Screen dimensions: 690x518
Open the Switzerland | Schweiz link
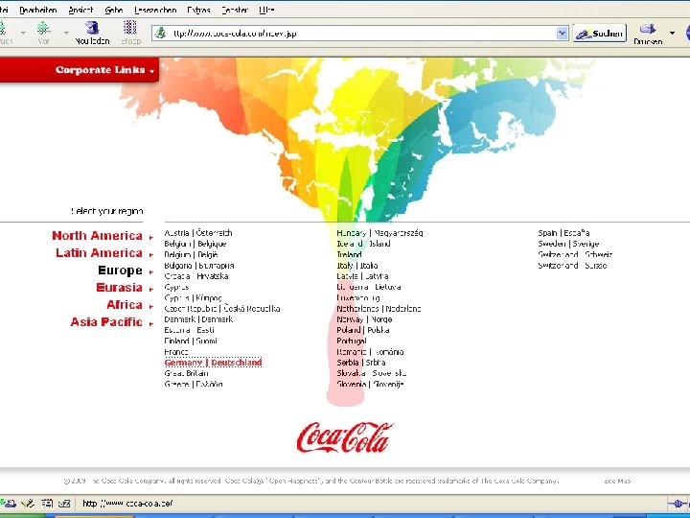pos(575,254)
